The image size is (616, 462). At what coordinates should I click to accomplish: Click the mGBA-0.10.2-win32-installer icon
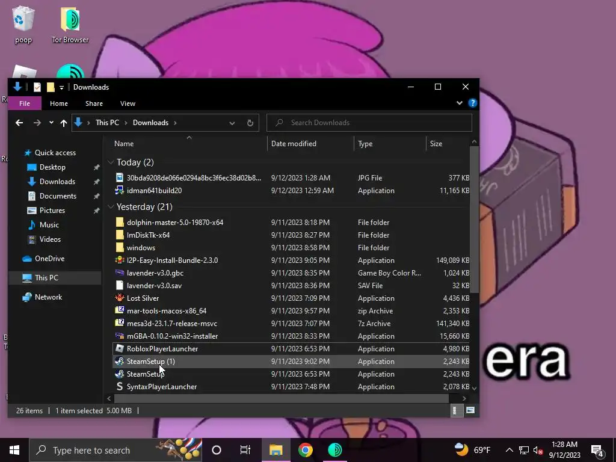pyautogui.click(x=120, y=336)
